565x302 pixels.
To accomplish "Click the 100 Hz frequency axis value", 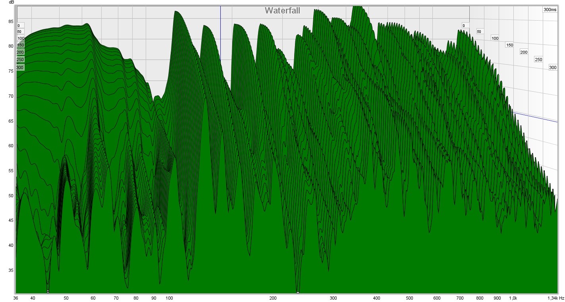I will point(170,298).
